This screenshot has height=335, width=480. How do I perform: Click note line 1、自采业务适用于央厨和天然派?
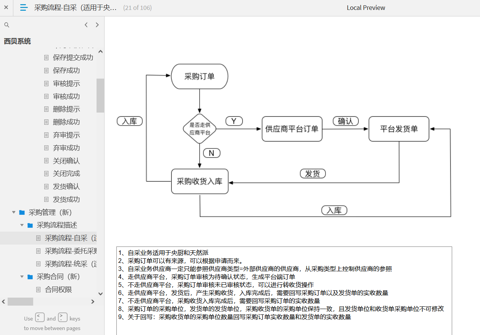click(163, 253)
